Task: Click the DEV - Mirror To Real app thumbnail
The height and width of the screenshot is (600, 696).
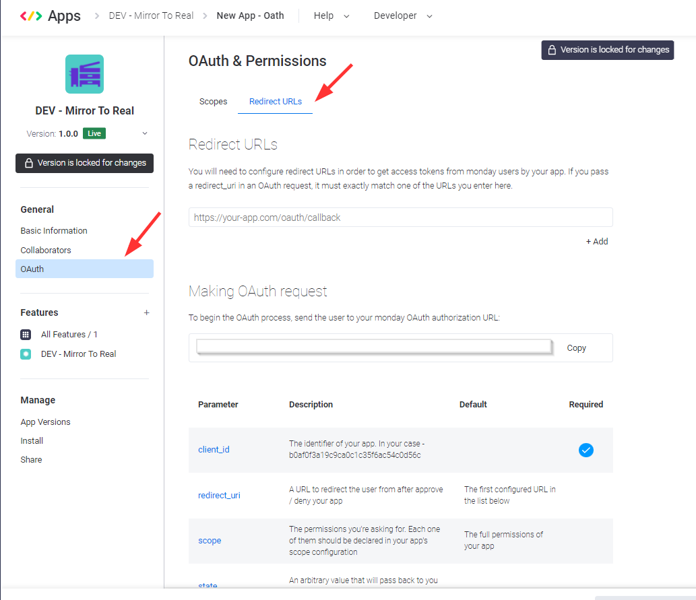Action: pos(84,74)
